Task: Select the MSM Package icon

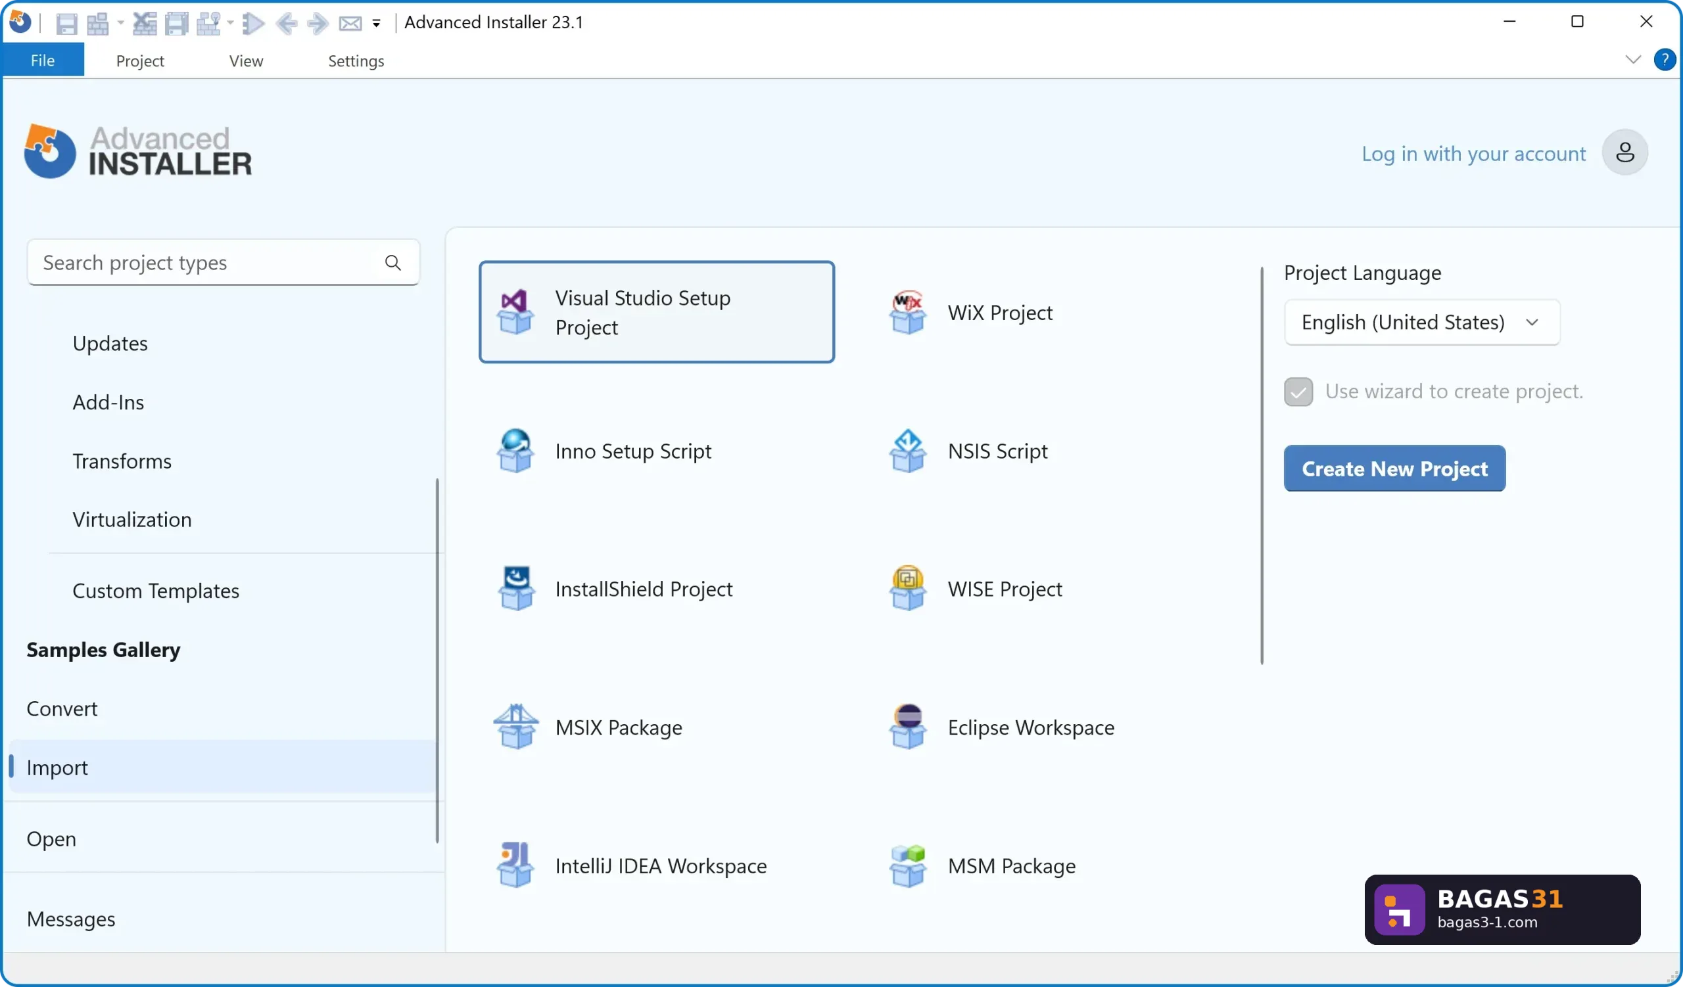Action: tap(908, 865)
